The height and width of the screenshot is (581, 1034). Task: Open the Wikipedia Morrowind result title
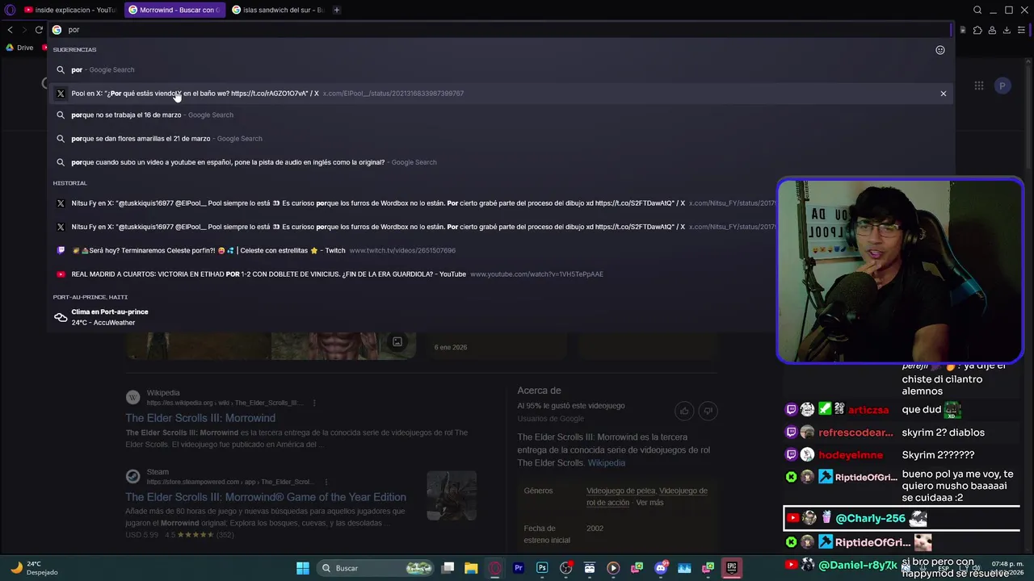200,418
